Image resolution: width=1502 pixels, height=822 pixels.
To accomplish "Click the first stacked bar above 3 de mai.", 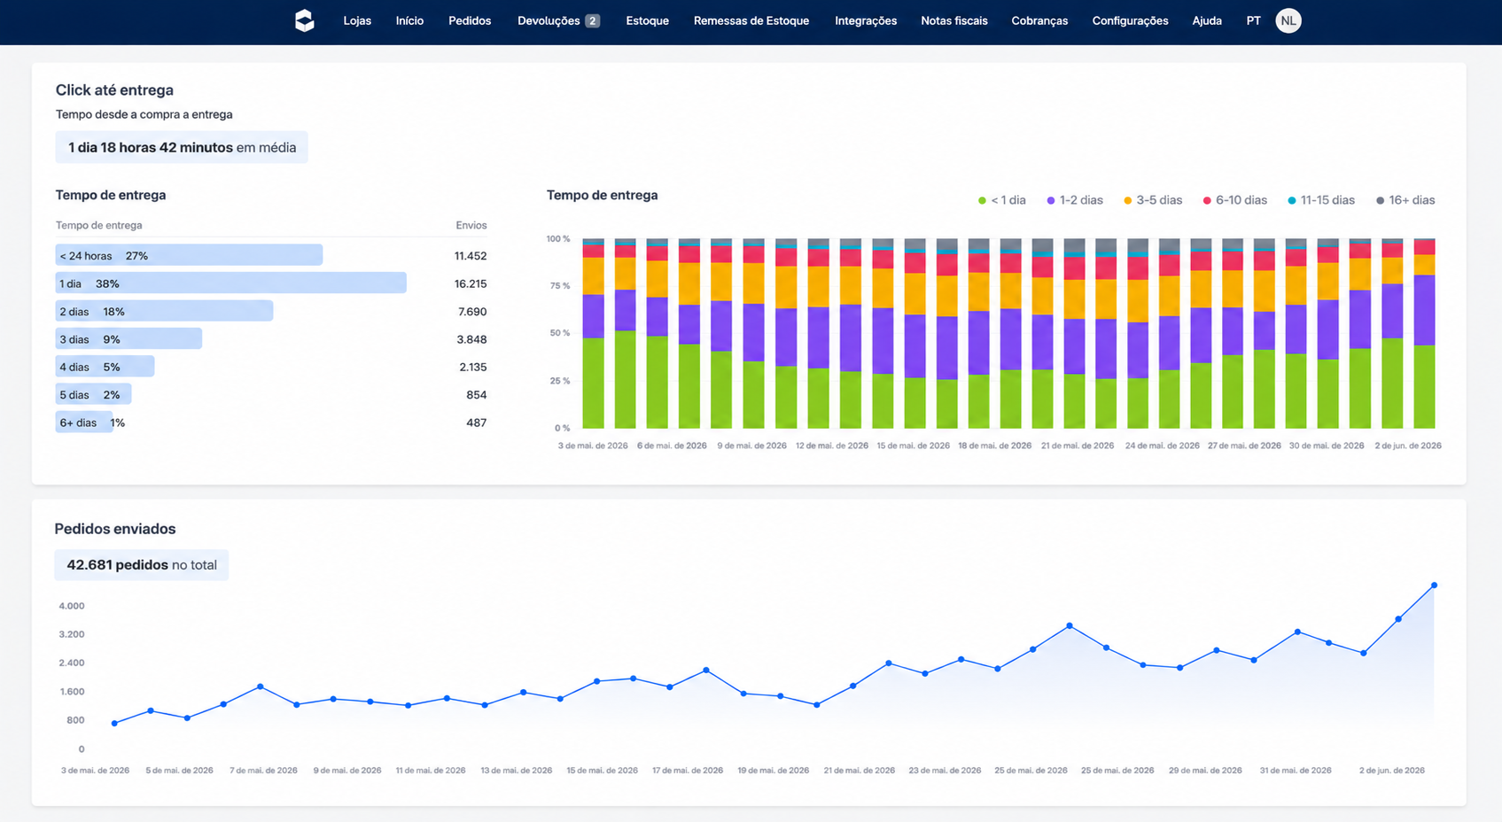I will (x=594, y=333).
